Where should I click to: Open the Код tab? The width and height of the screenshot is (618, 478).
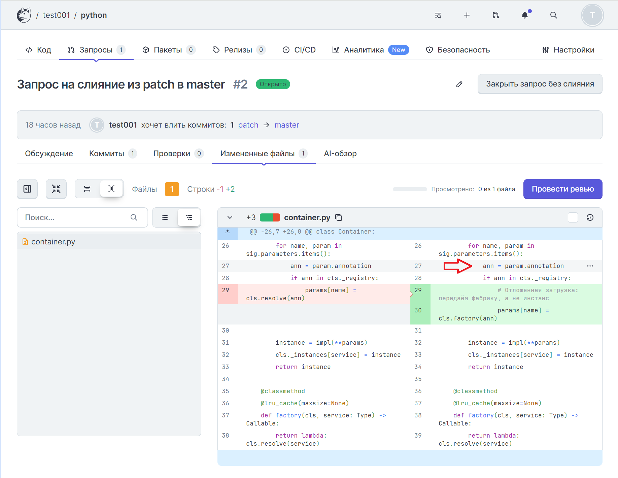click(38, 50)
